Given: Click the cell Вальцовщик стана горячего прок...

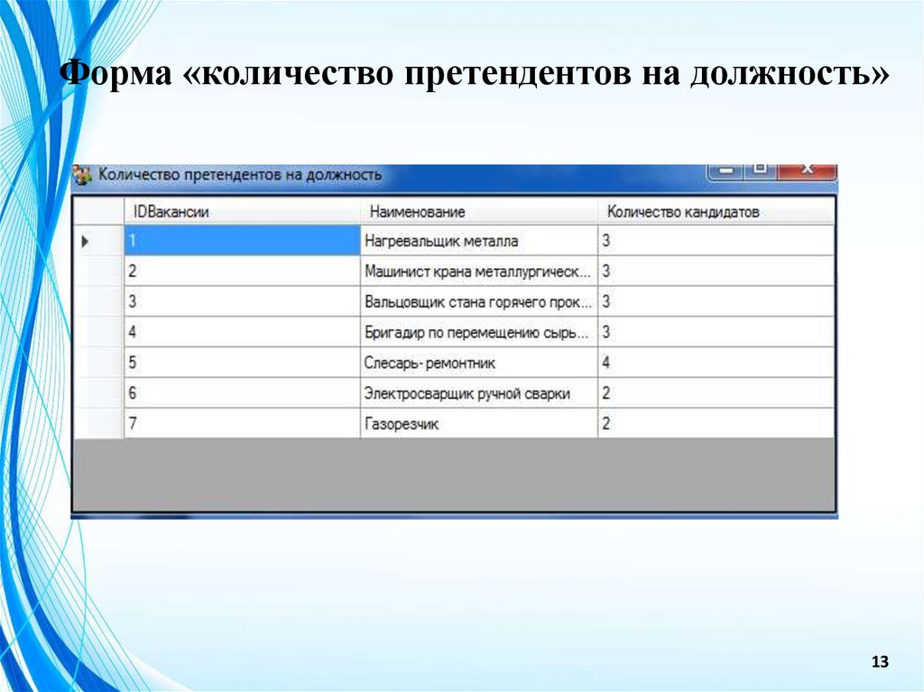Looking at the screenshot, I should (478, 301).
